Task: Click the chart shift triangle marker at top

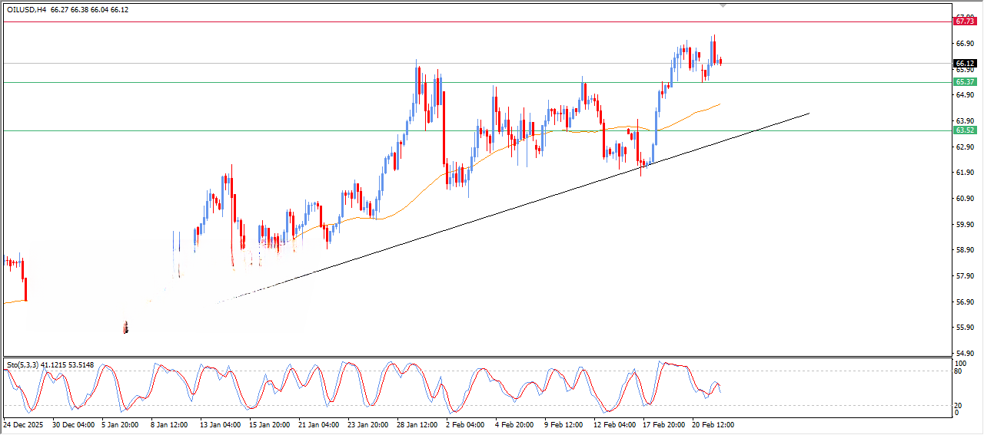Action: [722, 5]
